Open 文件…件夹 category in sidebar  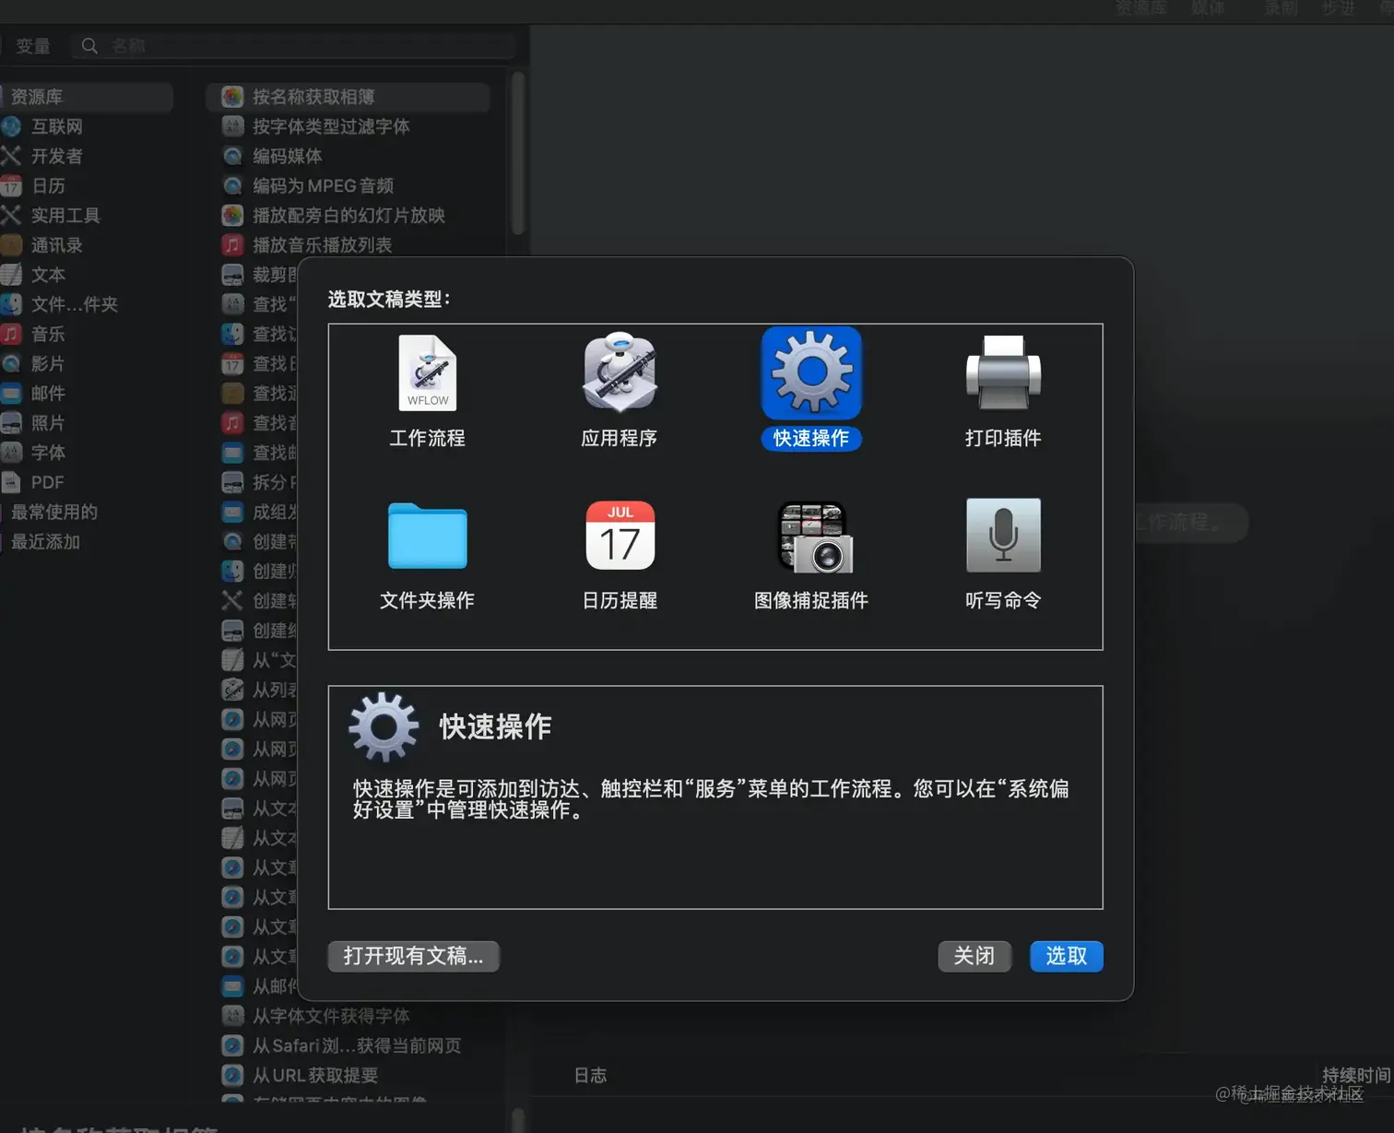tap(74, 304)
